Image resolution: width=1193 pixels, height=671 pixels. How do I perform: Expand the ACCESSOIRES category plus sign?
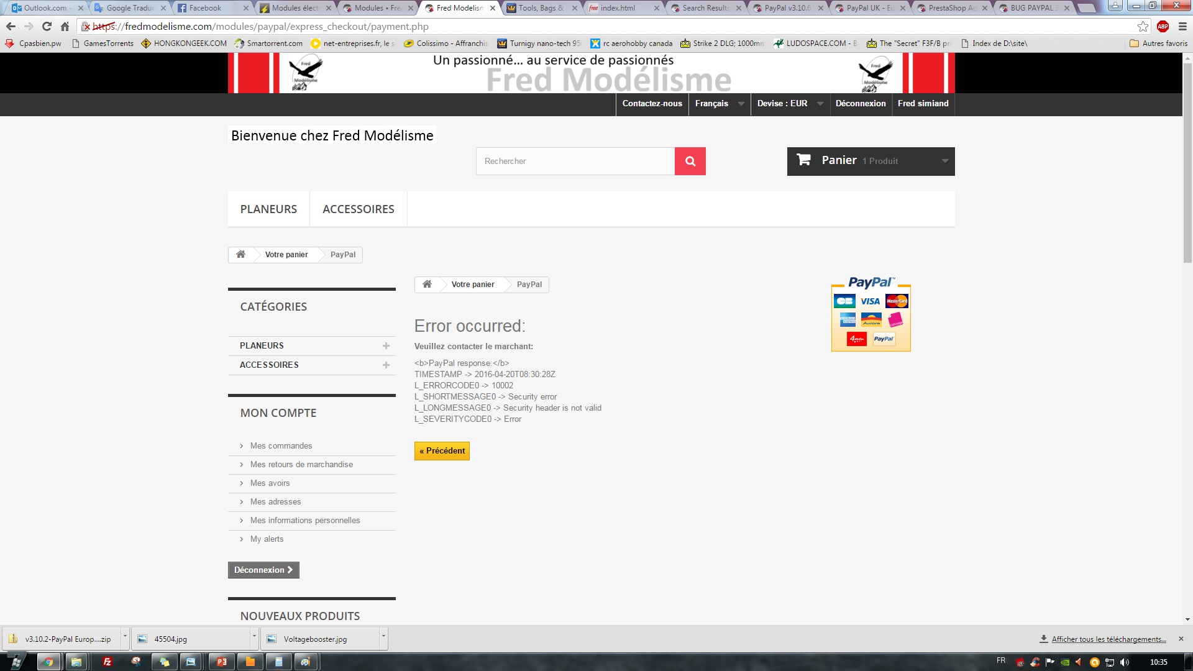[386, 365]
